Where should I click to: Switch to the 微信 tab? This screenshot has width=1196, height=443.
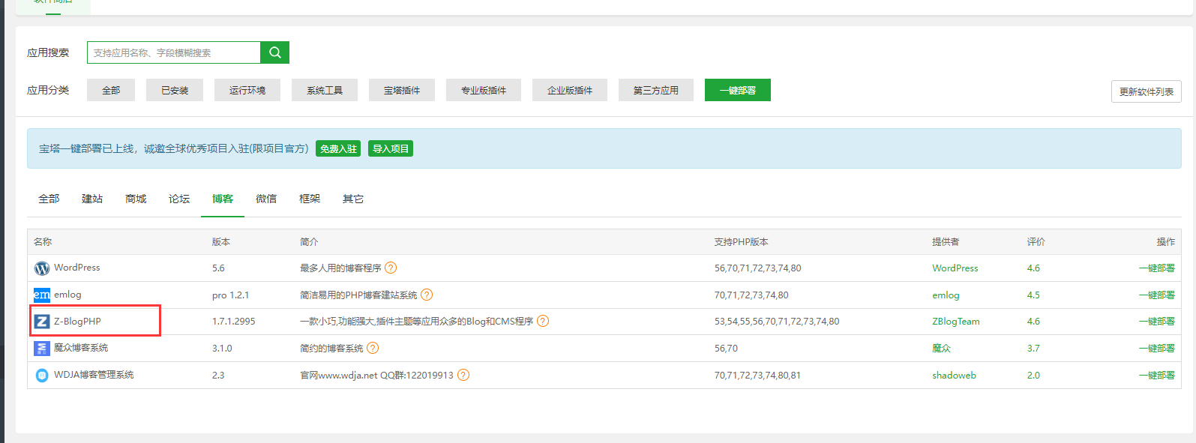tap(266, 199)
